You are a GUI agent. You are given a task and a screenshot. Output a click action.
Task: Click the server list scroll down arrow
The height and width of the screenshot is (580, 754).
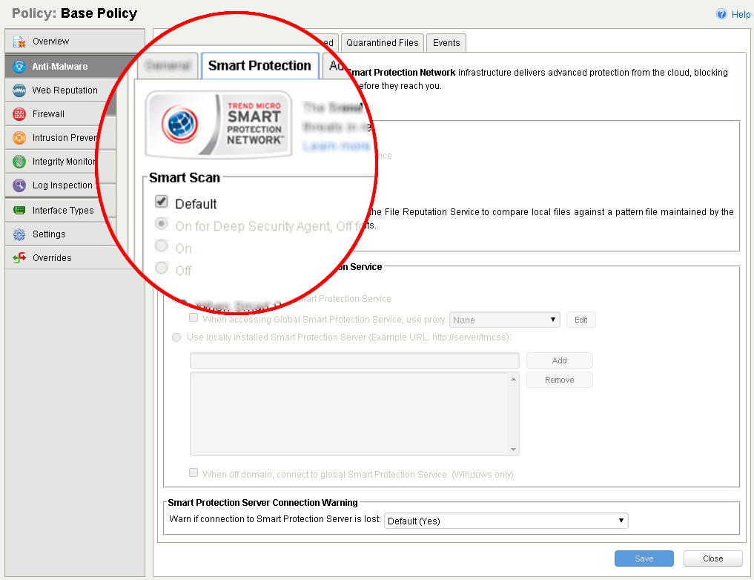pos(514,449)
